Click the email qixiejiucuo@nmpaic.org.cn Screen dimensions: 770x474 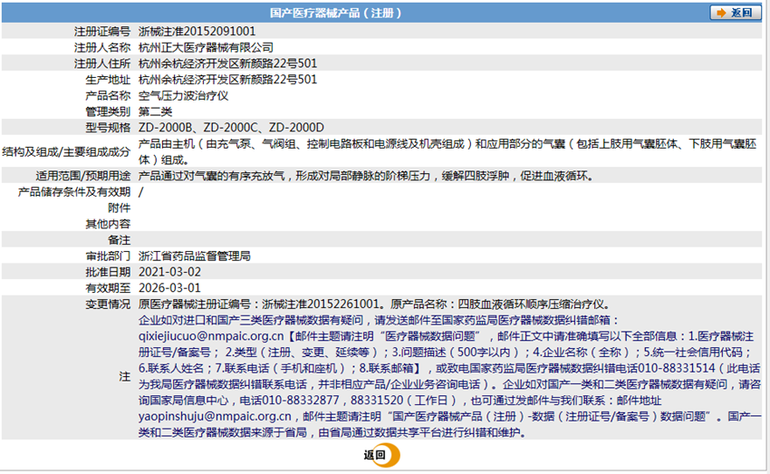[x=211, y=336]
